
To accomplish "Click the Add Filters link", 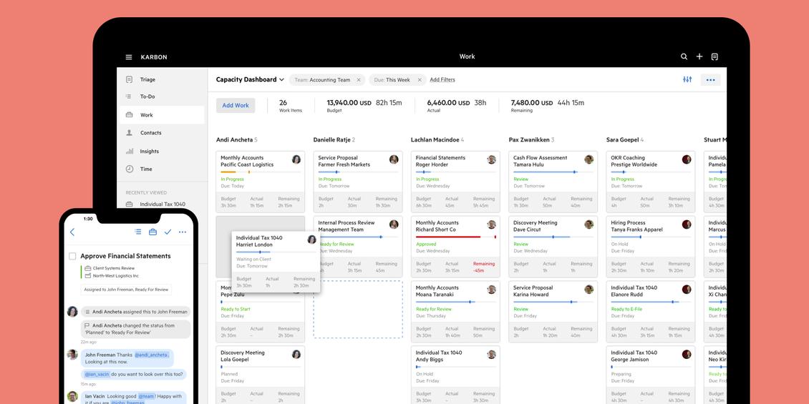I will pyautogui.click(x=442, y=80).
